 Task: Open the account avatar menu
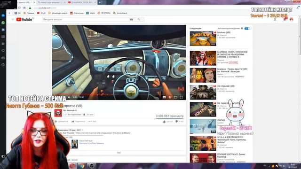[x=292, y=19]
